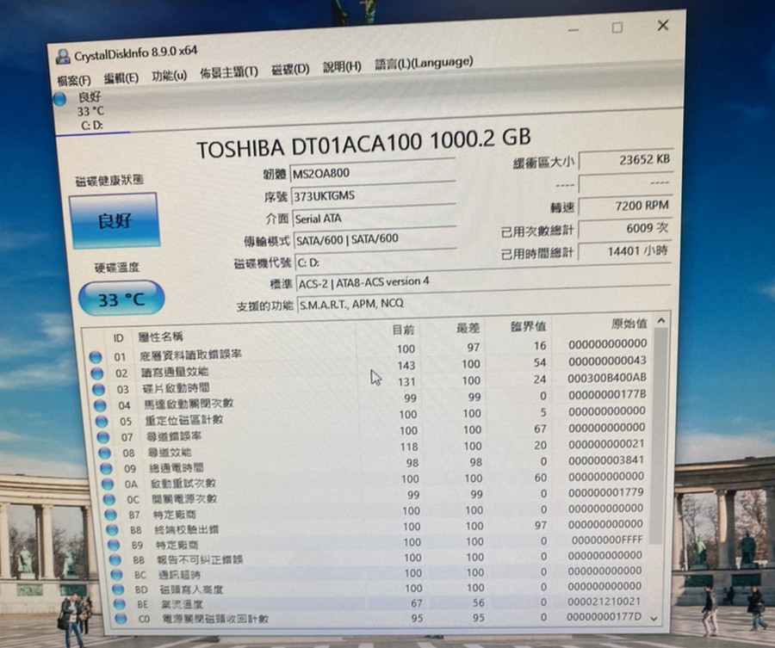Open the 佈景主題(T) theme menu

click(229, 72)
